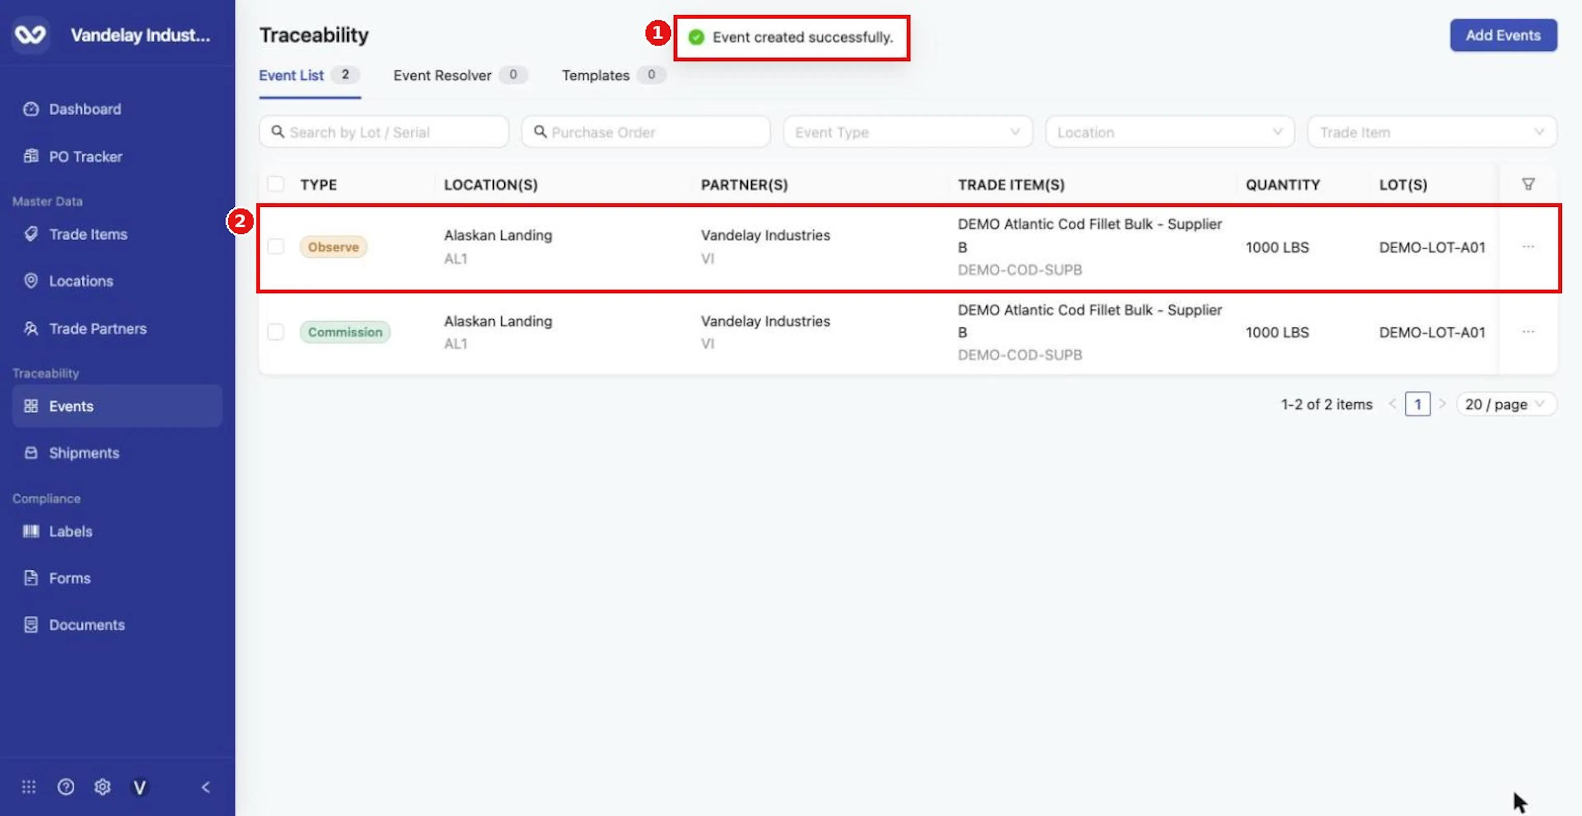Click the table column filter funnel icon
The width and height of the screenshot is (1582, 816).
point(1528,184)
